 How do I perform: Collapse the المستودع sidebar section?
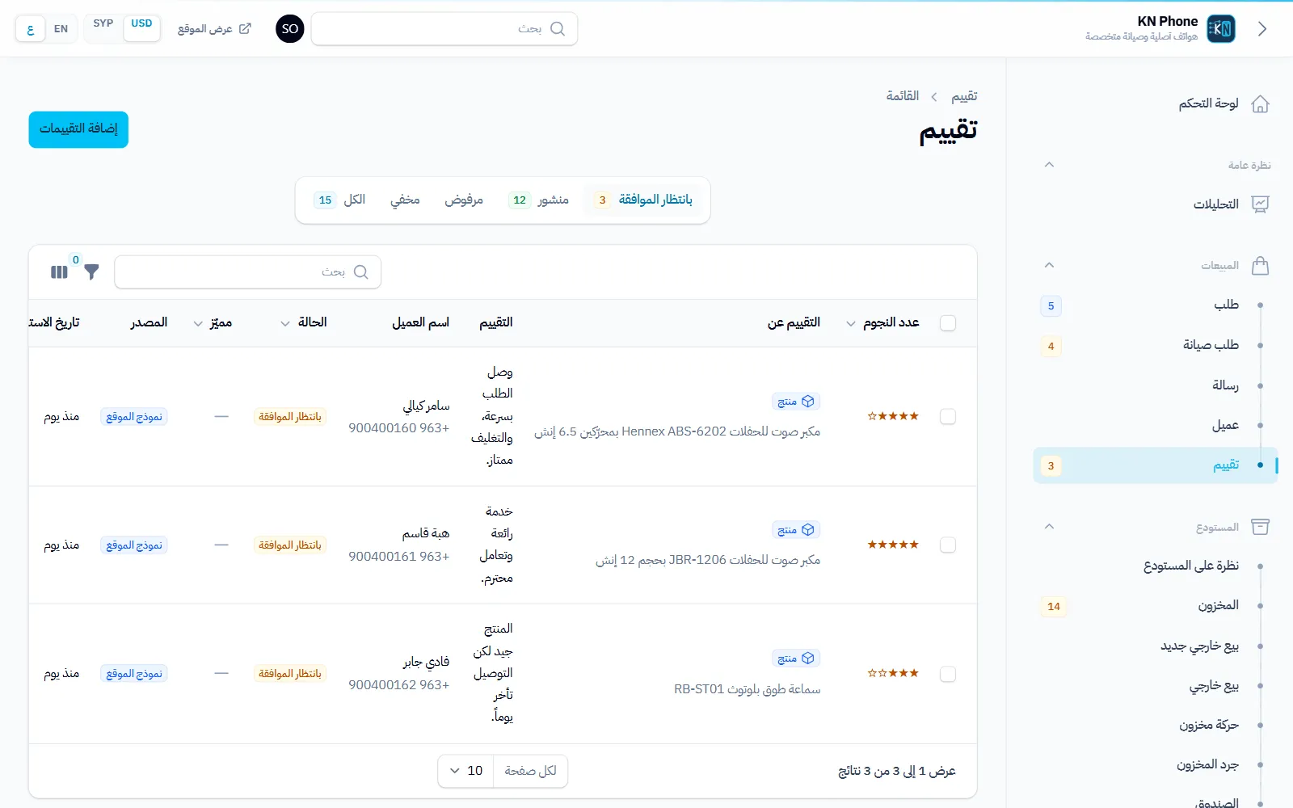(1049, 527)
